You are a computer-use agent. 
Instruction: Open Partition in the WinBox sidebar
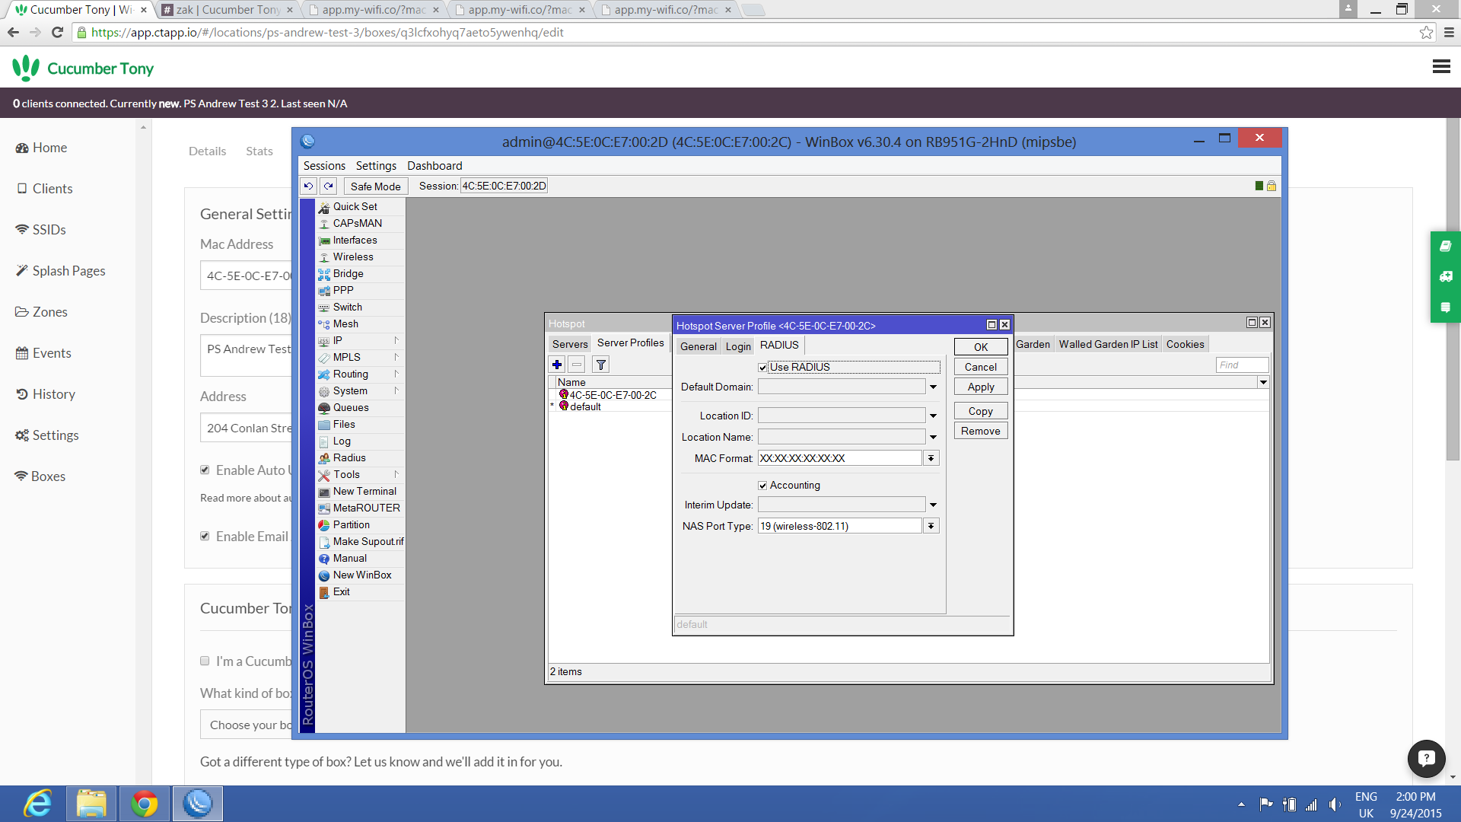coord(351,524)
